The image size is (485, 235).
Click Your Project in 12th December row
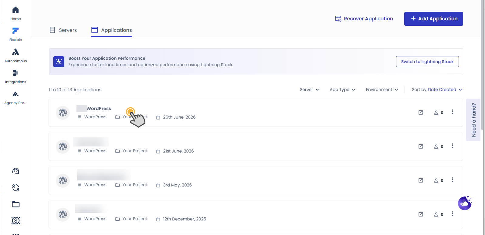tap(134, 219)
